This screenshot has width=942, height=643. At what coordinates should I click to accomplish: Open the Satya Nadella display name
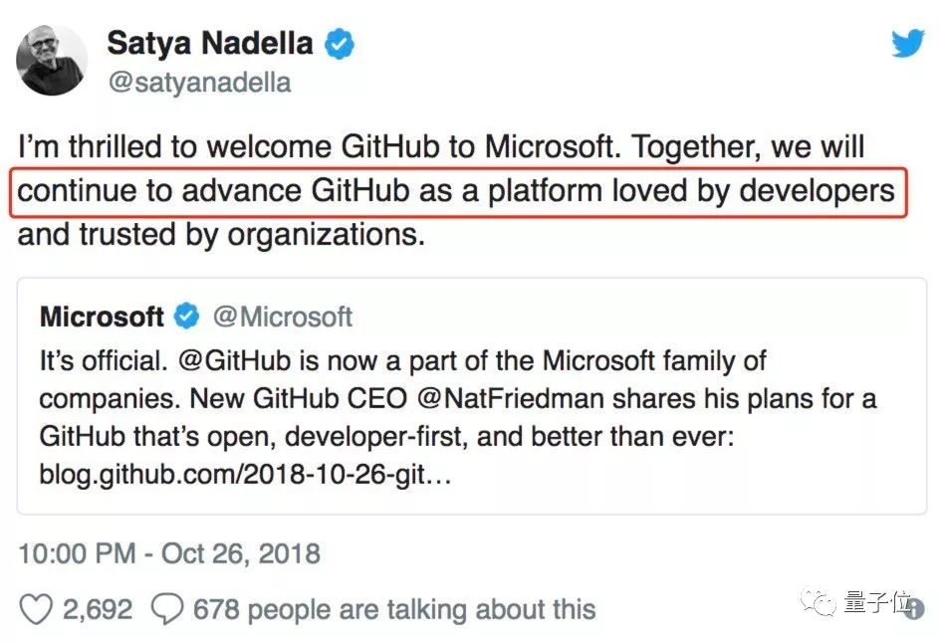coord(210,43)
